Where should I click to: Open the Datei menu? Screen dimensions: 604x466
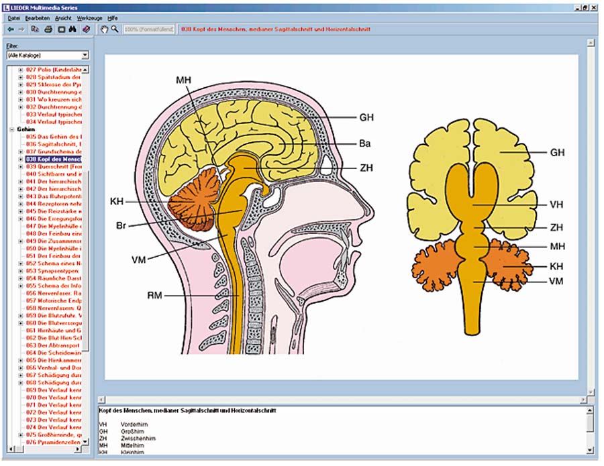14,18
